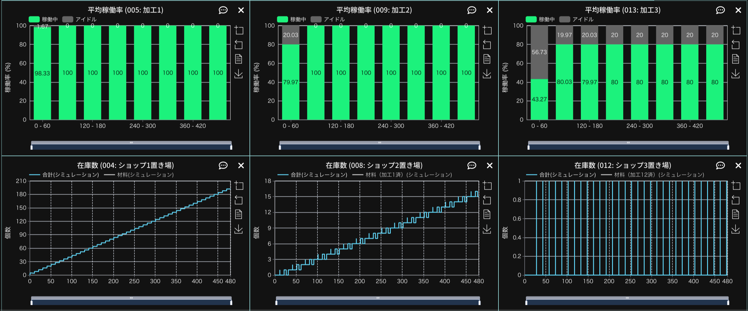Download ショップ3置き場 chart as image
Screen dimensions: 748x311
pyautogui.click(x=736, y=229)
